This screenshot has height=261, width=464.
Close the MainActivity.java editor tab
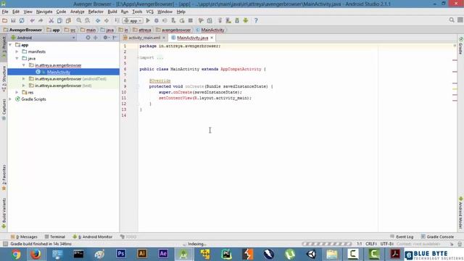(x=212, y=38)
